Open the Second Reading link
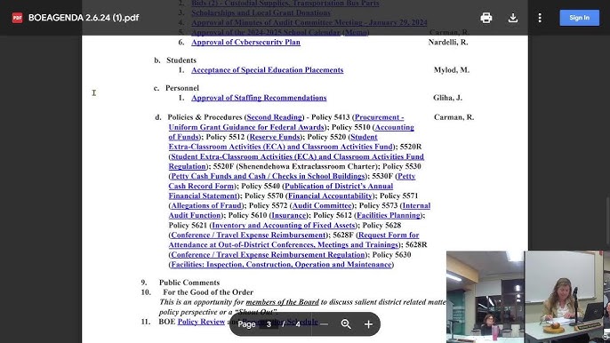The height and width of the screenshot is (343, 610). [274, 117]
